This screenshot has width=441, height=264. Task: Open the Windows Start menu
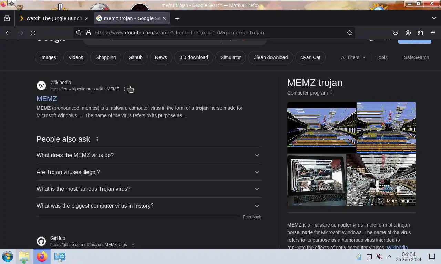pyautogui.click(x=8, y=256)
